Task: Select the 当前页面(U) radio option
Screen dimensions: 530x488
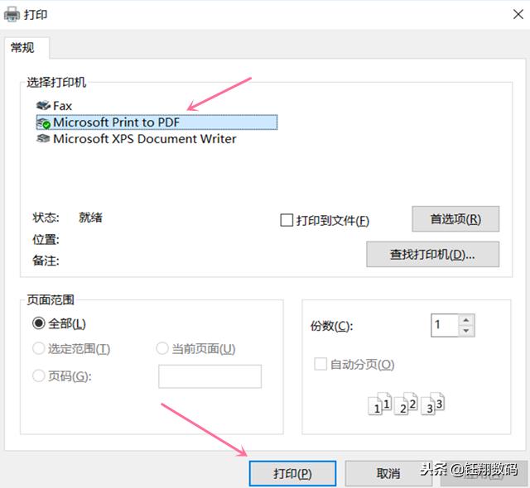Action: 162,348
